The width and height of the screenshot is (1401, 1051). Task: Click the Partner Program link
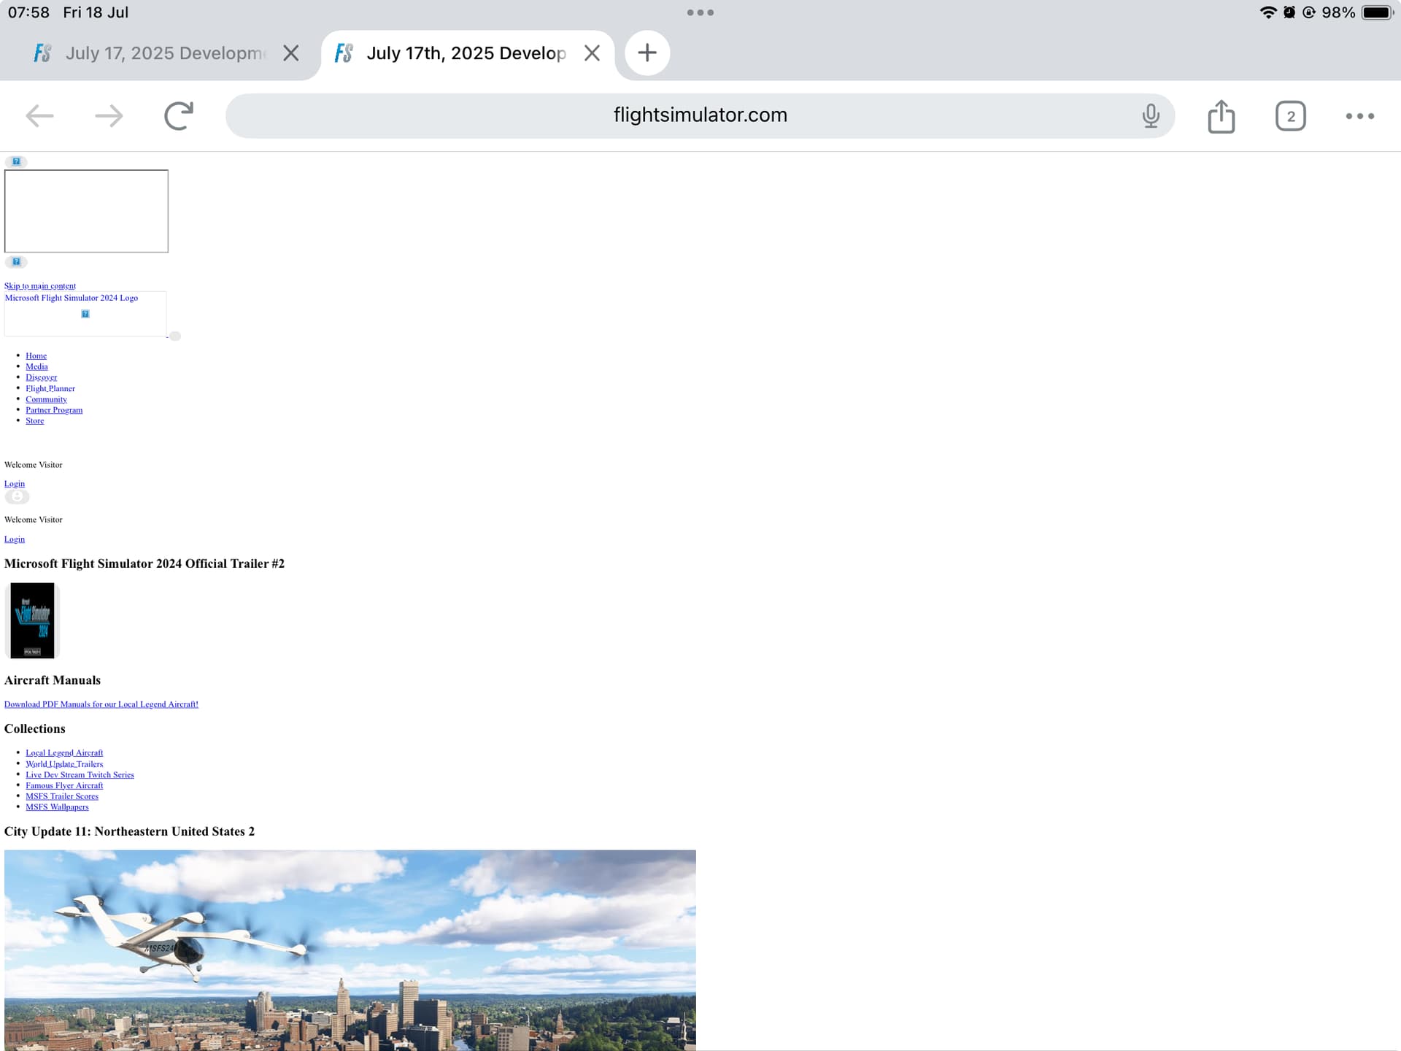(x=54, y=410)
